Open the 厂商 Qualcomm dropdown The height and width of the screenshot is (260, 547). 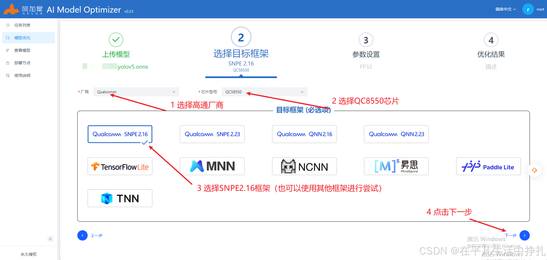136,92
